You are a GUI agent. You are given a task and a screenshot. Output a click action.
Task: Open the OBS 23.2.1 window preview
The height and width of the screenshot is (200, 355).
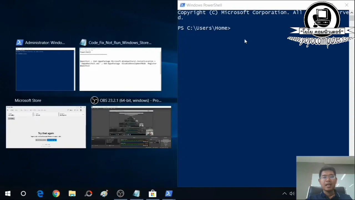tap(131, 127)
